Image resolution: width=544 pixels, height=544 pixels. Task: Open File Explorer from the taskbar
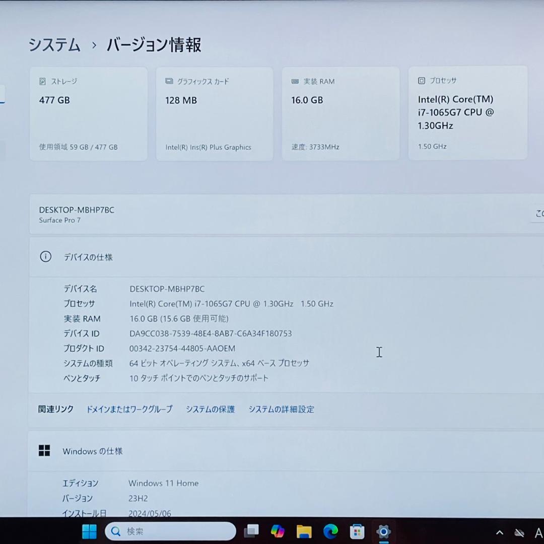pos(305,531)
